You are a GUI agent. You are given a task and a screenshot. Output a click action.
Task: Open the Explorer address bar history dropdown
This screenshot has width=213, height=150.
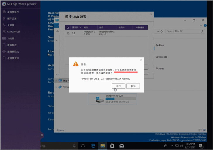pos(158,31)
